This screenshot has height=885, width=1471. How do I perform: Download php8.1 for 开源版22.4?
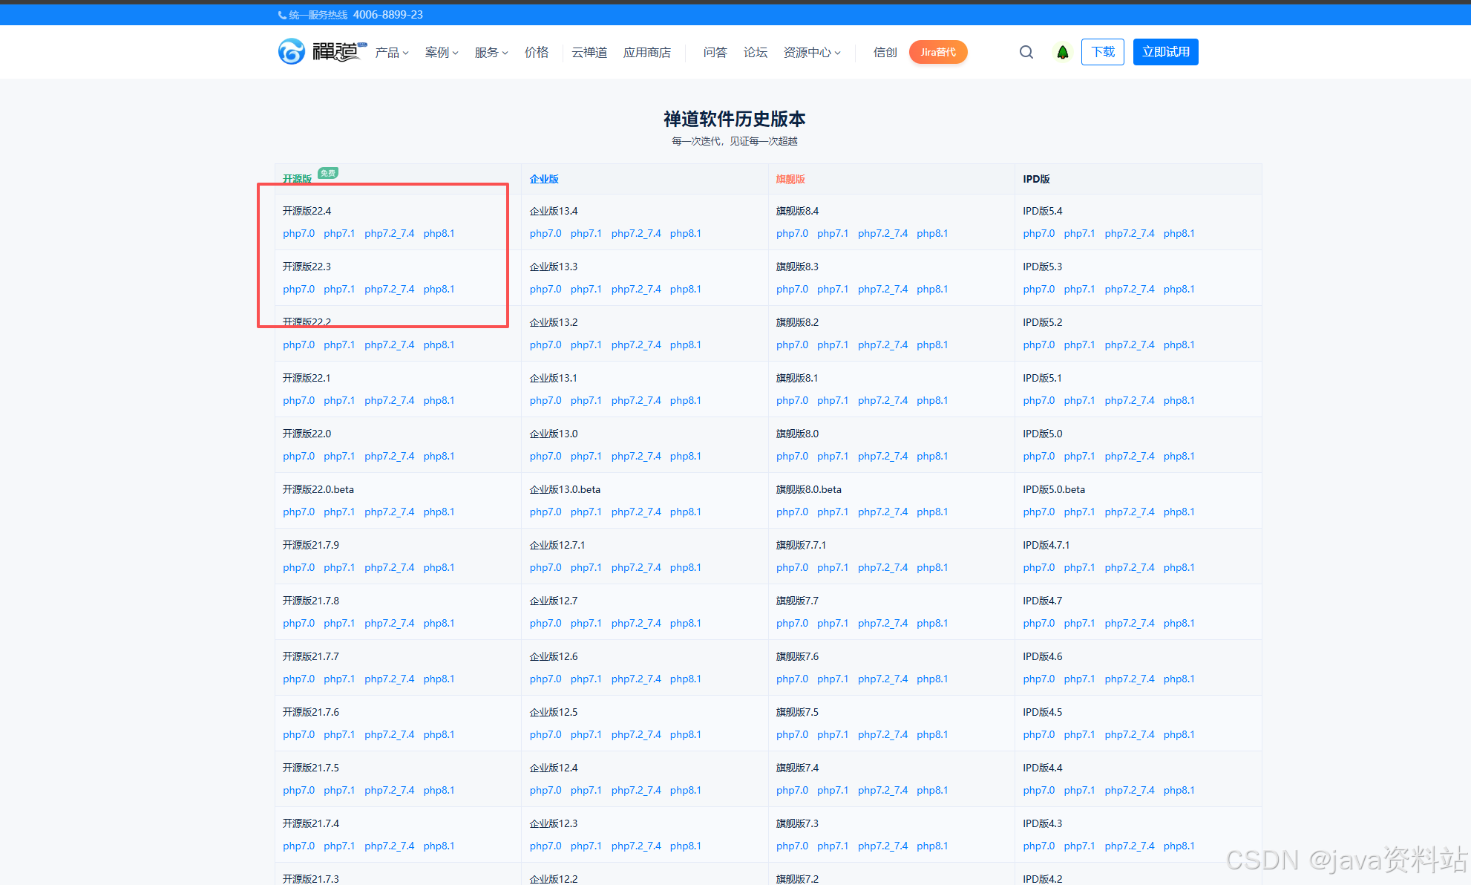tap(439, 233)
